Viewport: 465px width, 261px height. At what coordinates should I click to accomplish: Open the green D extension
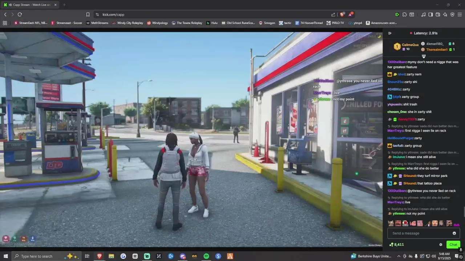[397, 14]
